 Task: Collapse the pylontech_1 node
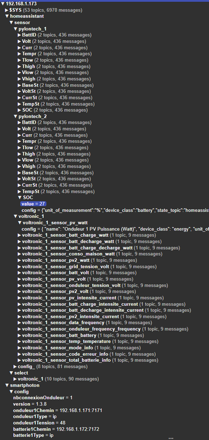[x=15, y=29]
